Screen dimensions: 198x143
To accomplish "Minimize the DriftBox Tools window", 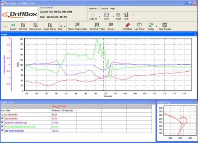I will (186, 3).
